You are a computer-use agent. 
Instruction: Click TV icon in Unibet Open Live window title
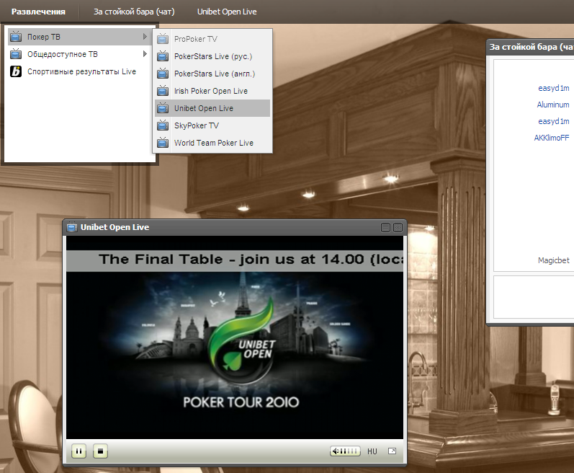click(x=72, y=227)
